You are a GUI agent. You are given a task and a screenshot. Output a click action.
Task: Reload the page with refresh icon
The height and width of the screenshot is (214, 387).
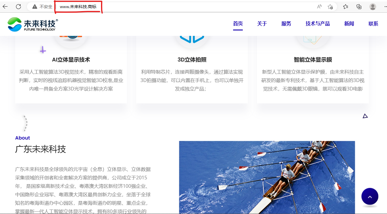coord(18,7)
